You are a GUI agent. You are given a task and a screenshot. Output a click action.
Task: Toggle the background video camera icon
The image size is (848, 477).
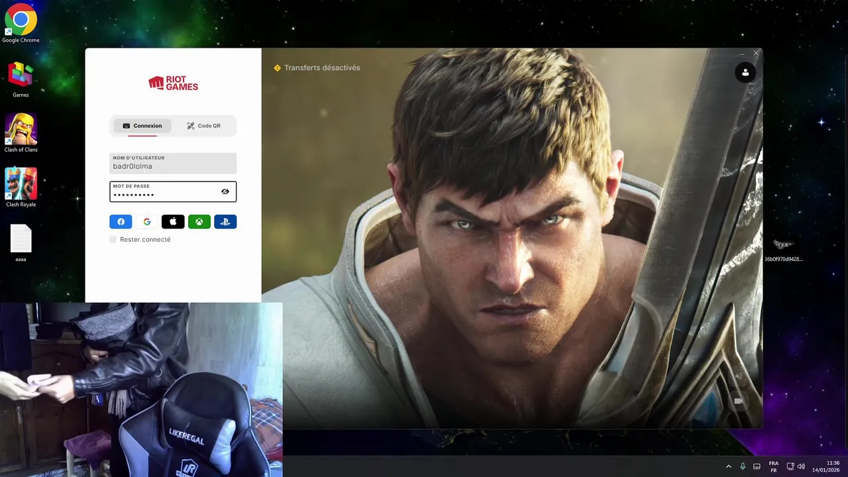tap(739, 401)
